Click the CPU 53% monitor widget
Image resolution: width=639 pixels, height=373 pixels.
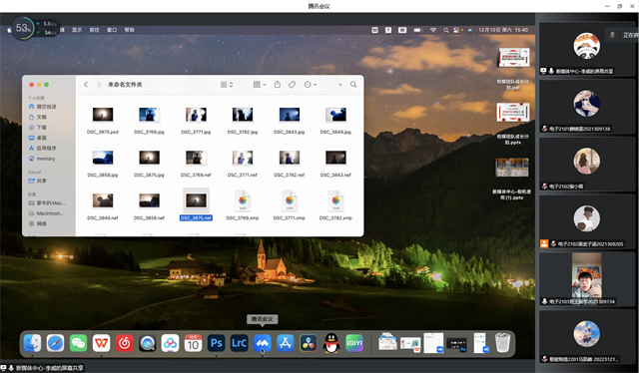point(23,28)
